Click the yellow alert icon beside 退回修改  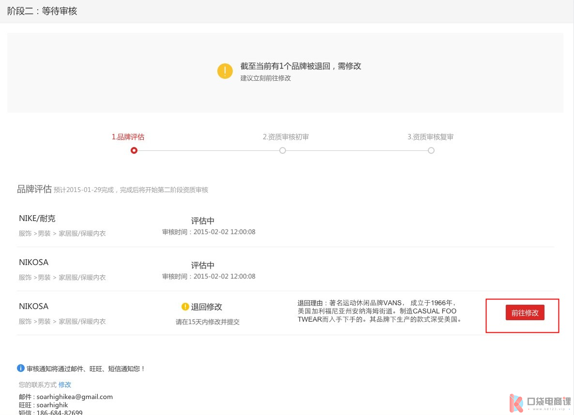click(x=185, y=307)
